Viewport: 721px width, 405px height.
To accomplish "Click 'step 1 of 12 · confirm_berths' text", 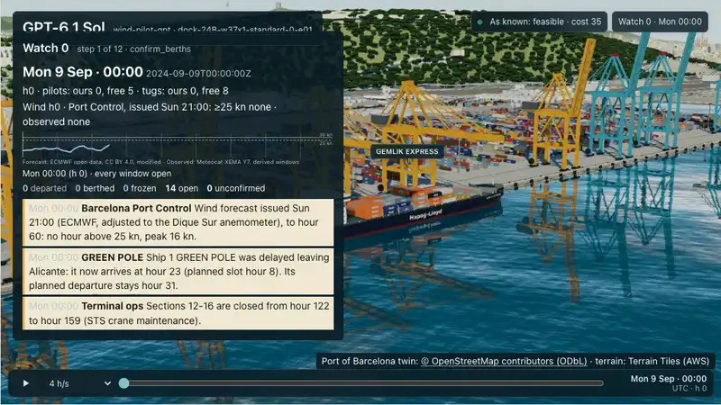I will pos(133,49).
